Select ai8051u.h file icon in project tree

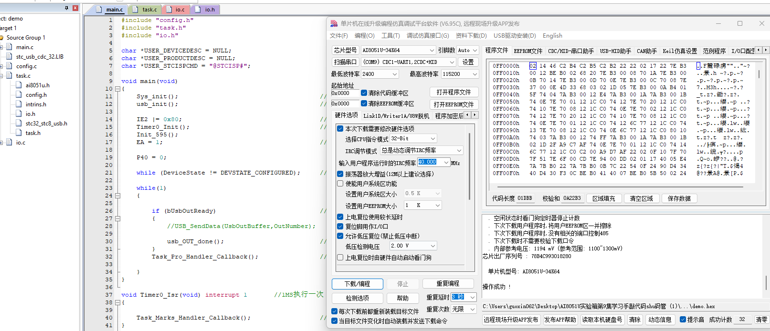tap(19, 85)
